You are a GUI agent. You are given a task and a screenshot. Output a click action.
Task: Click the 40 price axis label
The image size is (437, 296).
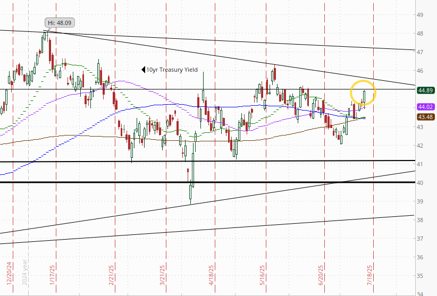pyautogui.click(x=420, y=183)
